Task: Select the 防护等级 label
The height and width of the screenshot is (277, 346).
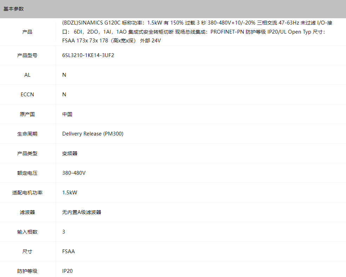Action: point(27,271)
